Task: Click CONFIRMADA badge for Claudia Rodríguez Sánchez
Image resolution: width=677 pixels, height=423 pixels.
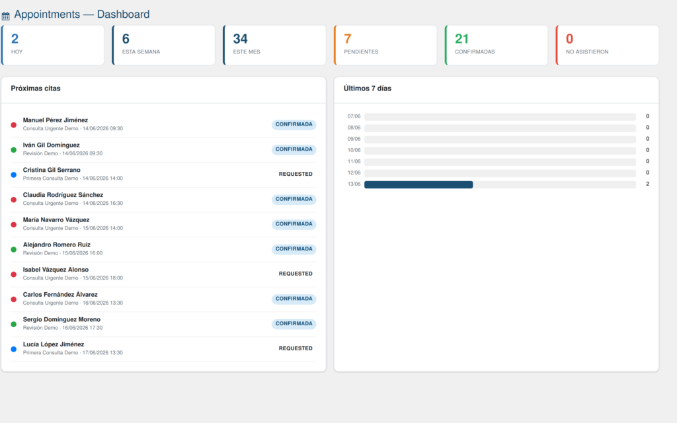Action: [294, 199]
